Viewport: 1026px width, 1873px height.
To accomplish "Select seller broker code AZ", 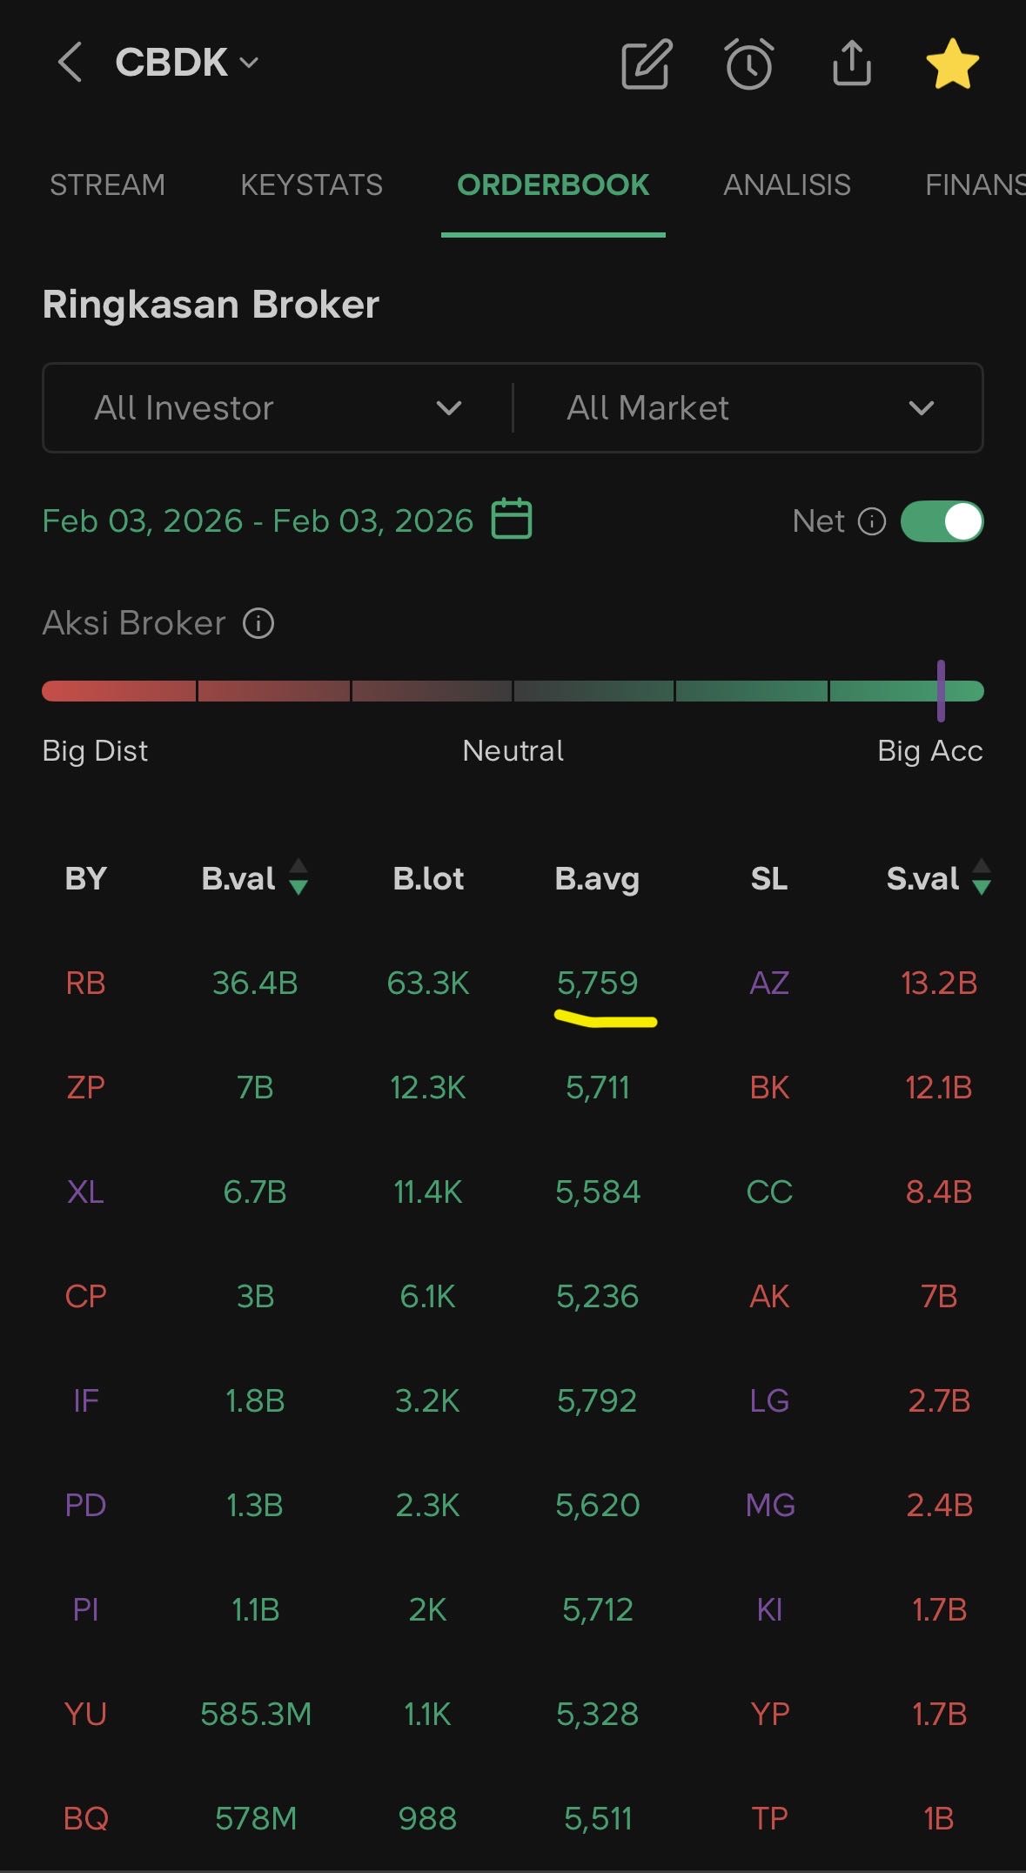I will click(x=769, y=983).
